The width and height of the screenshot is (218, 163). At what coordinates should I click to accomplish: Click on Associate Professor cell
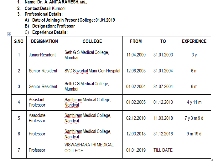tap(44, 118)
